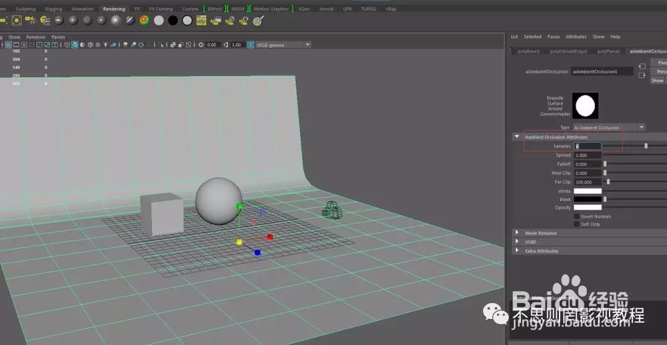This screenshot has height=345, width=667.
Task: Click the large shiny gray sphere material icon
Action: 116,20
